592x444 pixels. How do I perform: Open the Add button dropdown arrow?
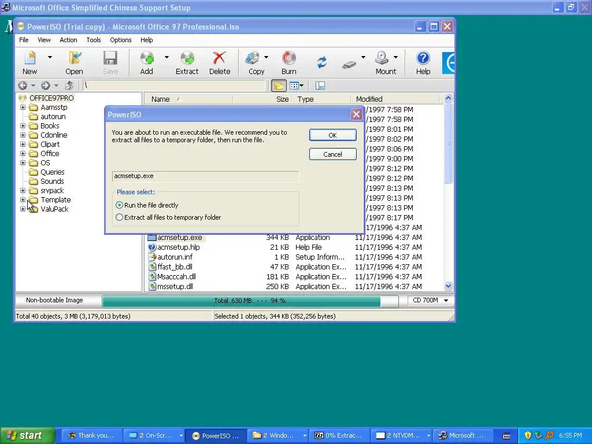pos(166,57)
